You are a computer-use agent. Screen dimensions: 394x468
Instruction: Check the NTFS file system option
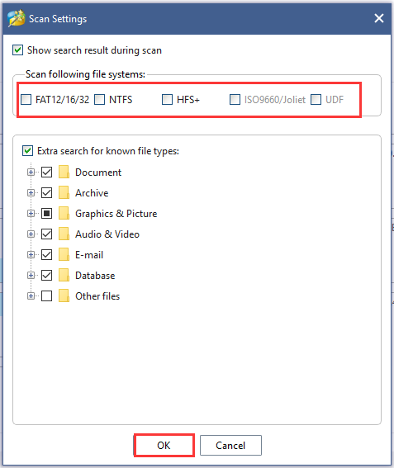point(99,99)
